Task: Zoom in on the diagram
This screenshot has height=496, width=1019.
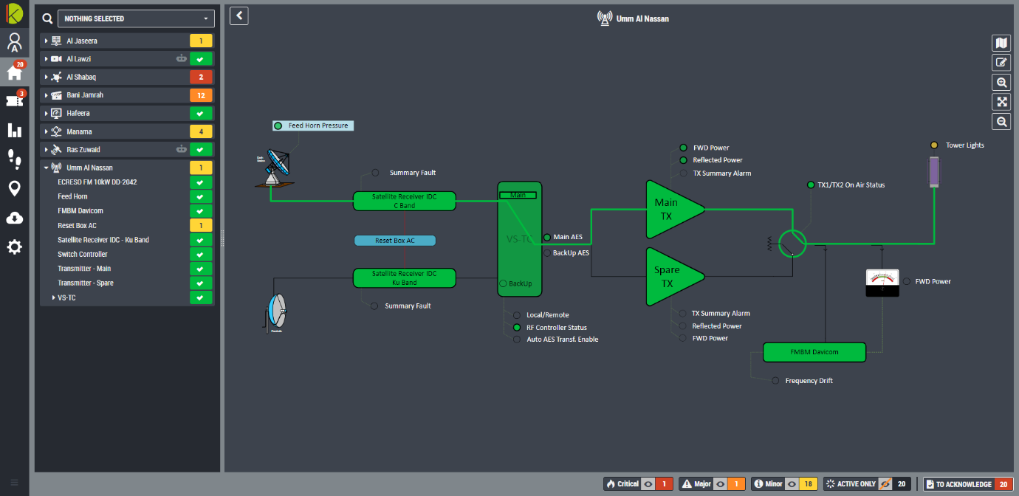Action: point(1001,83)
